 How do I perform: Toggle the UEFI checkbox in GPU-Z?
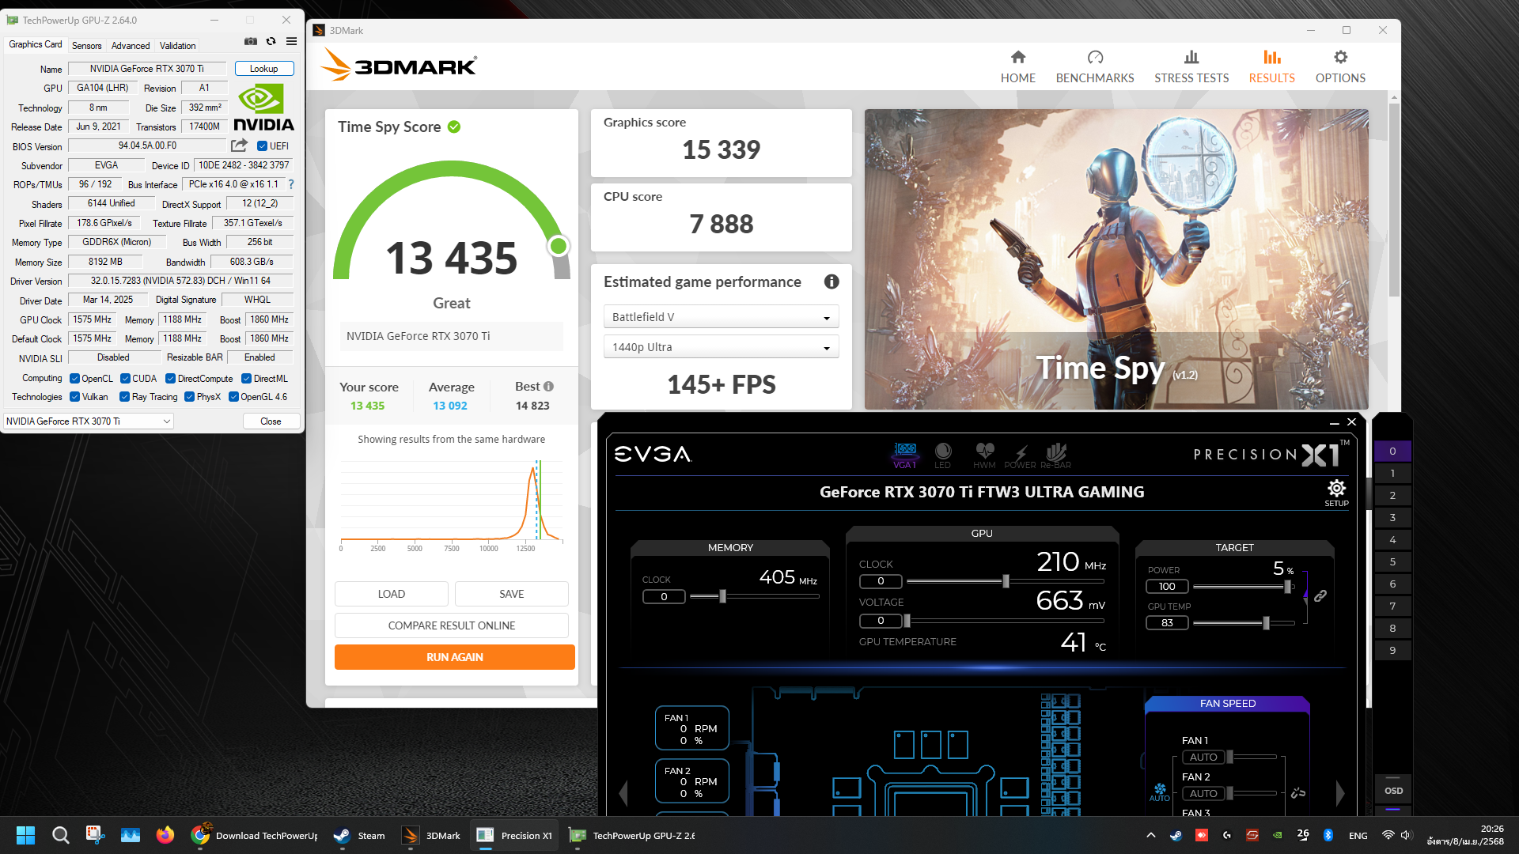(262, 146)
